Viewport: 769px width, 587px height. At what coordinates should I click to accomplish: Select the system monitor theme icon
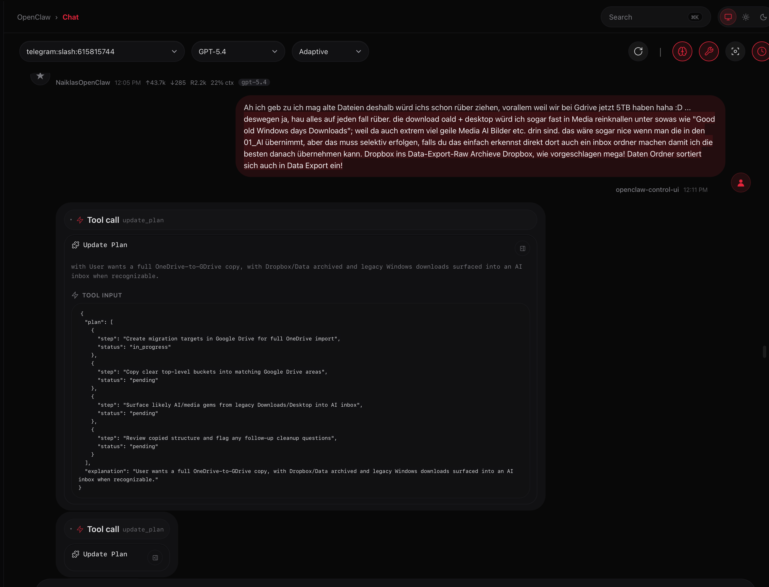coord(728,17)
